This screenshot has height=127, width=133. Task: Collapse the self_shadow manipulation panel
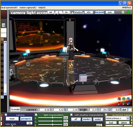(x=71, y=115)
